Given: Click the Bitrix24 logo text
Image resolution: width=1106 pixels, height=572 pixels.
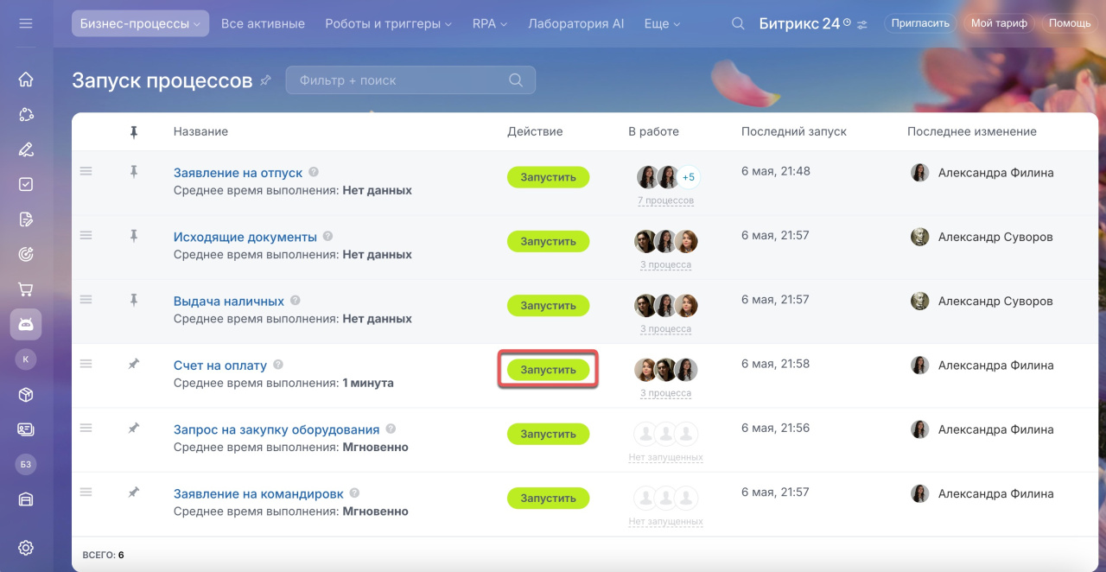Looking at the screenshot, I should tap(799, 23).
